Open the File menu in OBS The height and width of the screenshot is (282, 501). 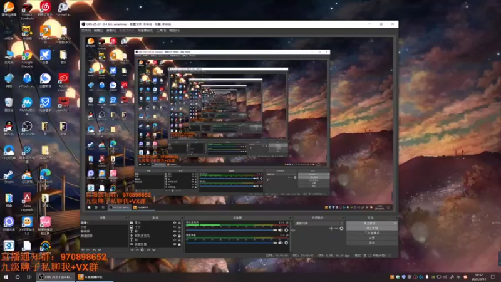tap(86, 31)
